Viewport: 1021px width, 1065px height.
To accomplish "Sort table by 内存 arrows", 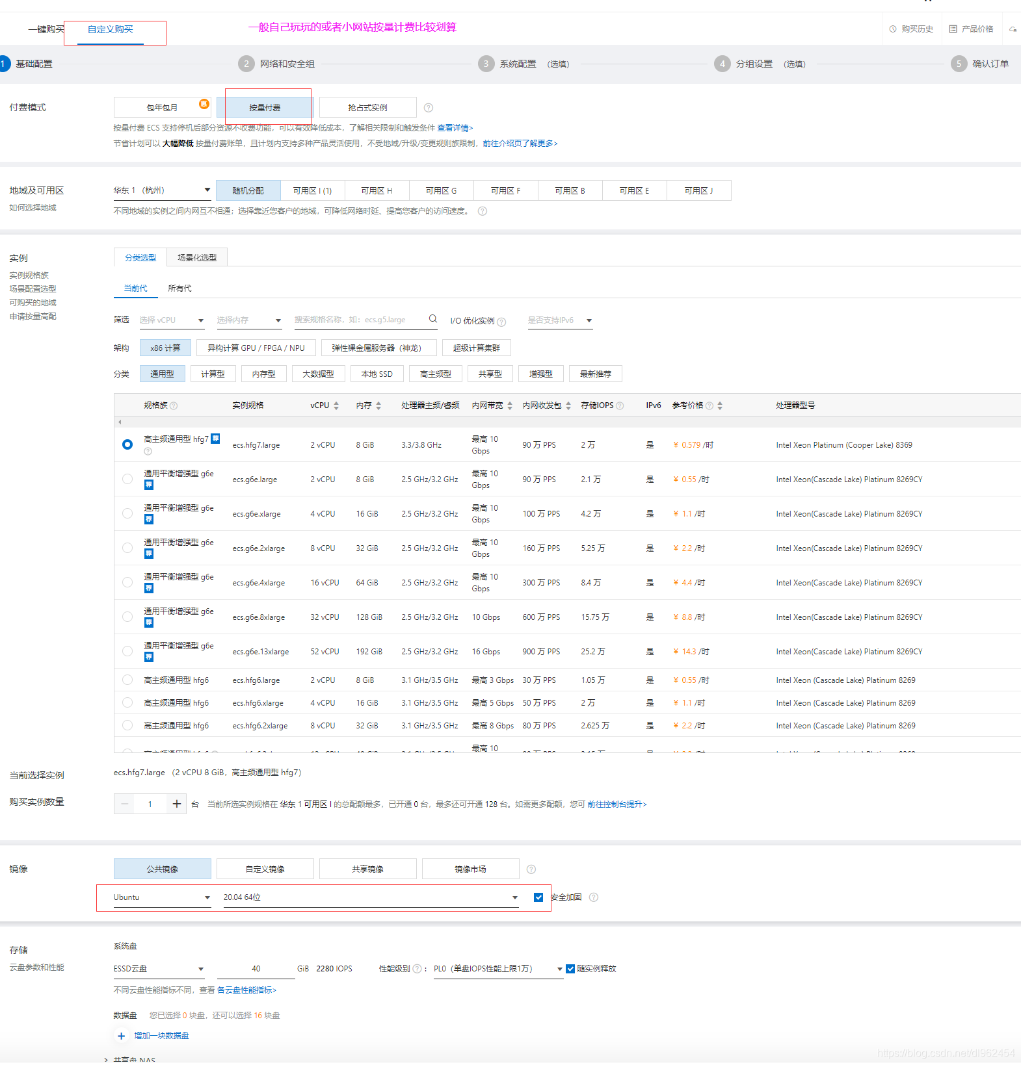I will coord(378,405).
